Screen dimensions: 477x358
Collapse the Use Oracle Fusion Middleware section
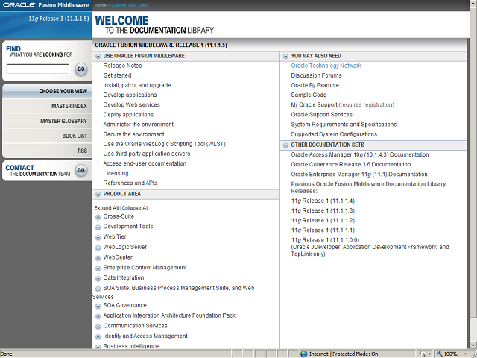pyautogui.click(x=98, y=56)
